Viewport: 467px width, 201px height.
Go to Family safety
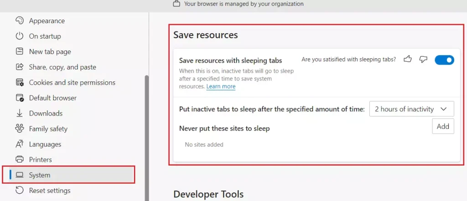pos(48,129)
